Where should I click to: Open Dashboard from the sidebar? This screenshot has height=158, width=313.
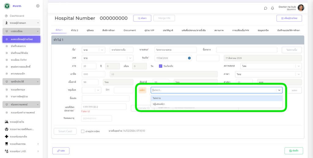[x=17, y=16]
